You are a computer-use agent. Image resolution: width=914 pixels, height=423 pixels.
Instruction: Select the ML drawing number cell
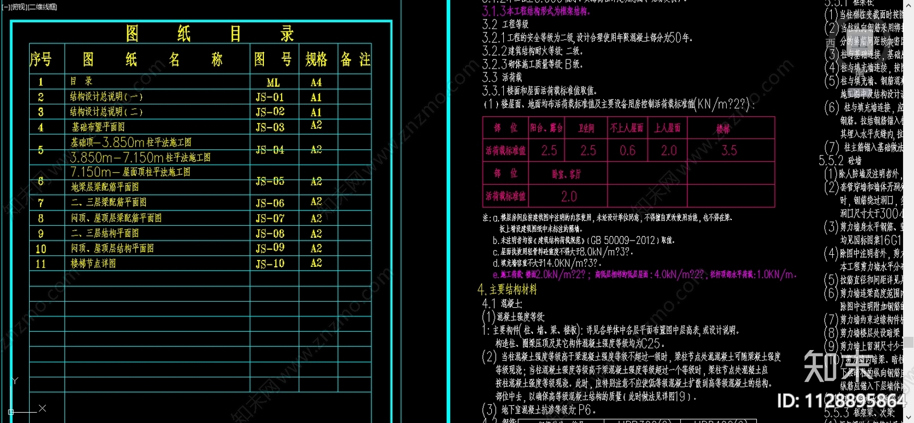(273, 83)
